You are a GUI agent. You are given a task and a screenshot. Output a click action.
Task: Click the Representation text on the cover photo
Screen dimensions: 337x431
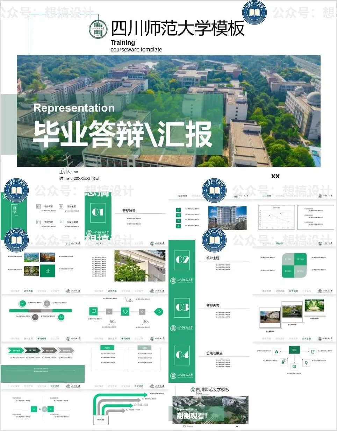pos(74,108)
